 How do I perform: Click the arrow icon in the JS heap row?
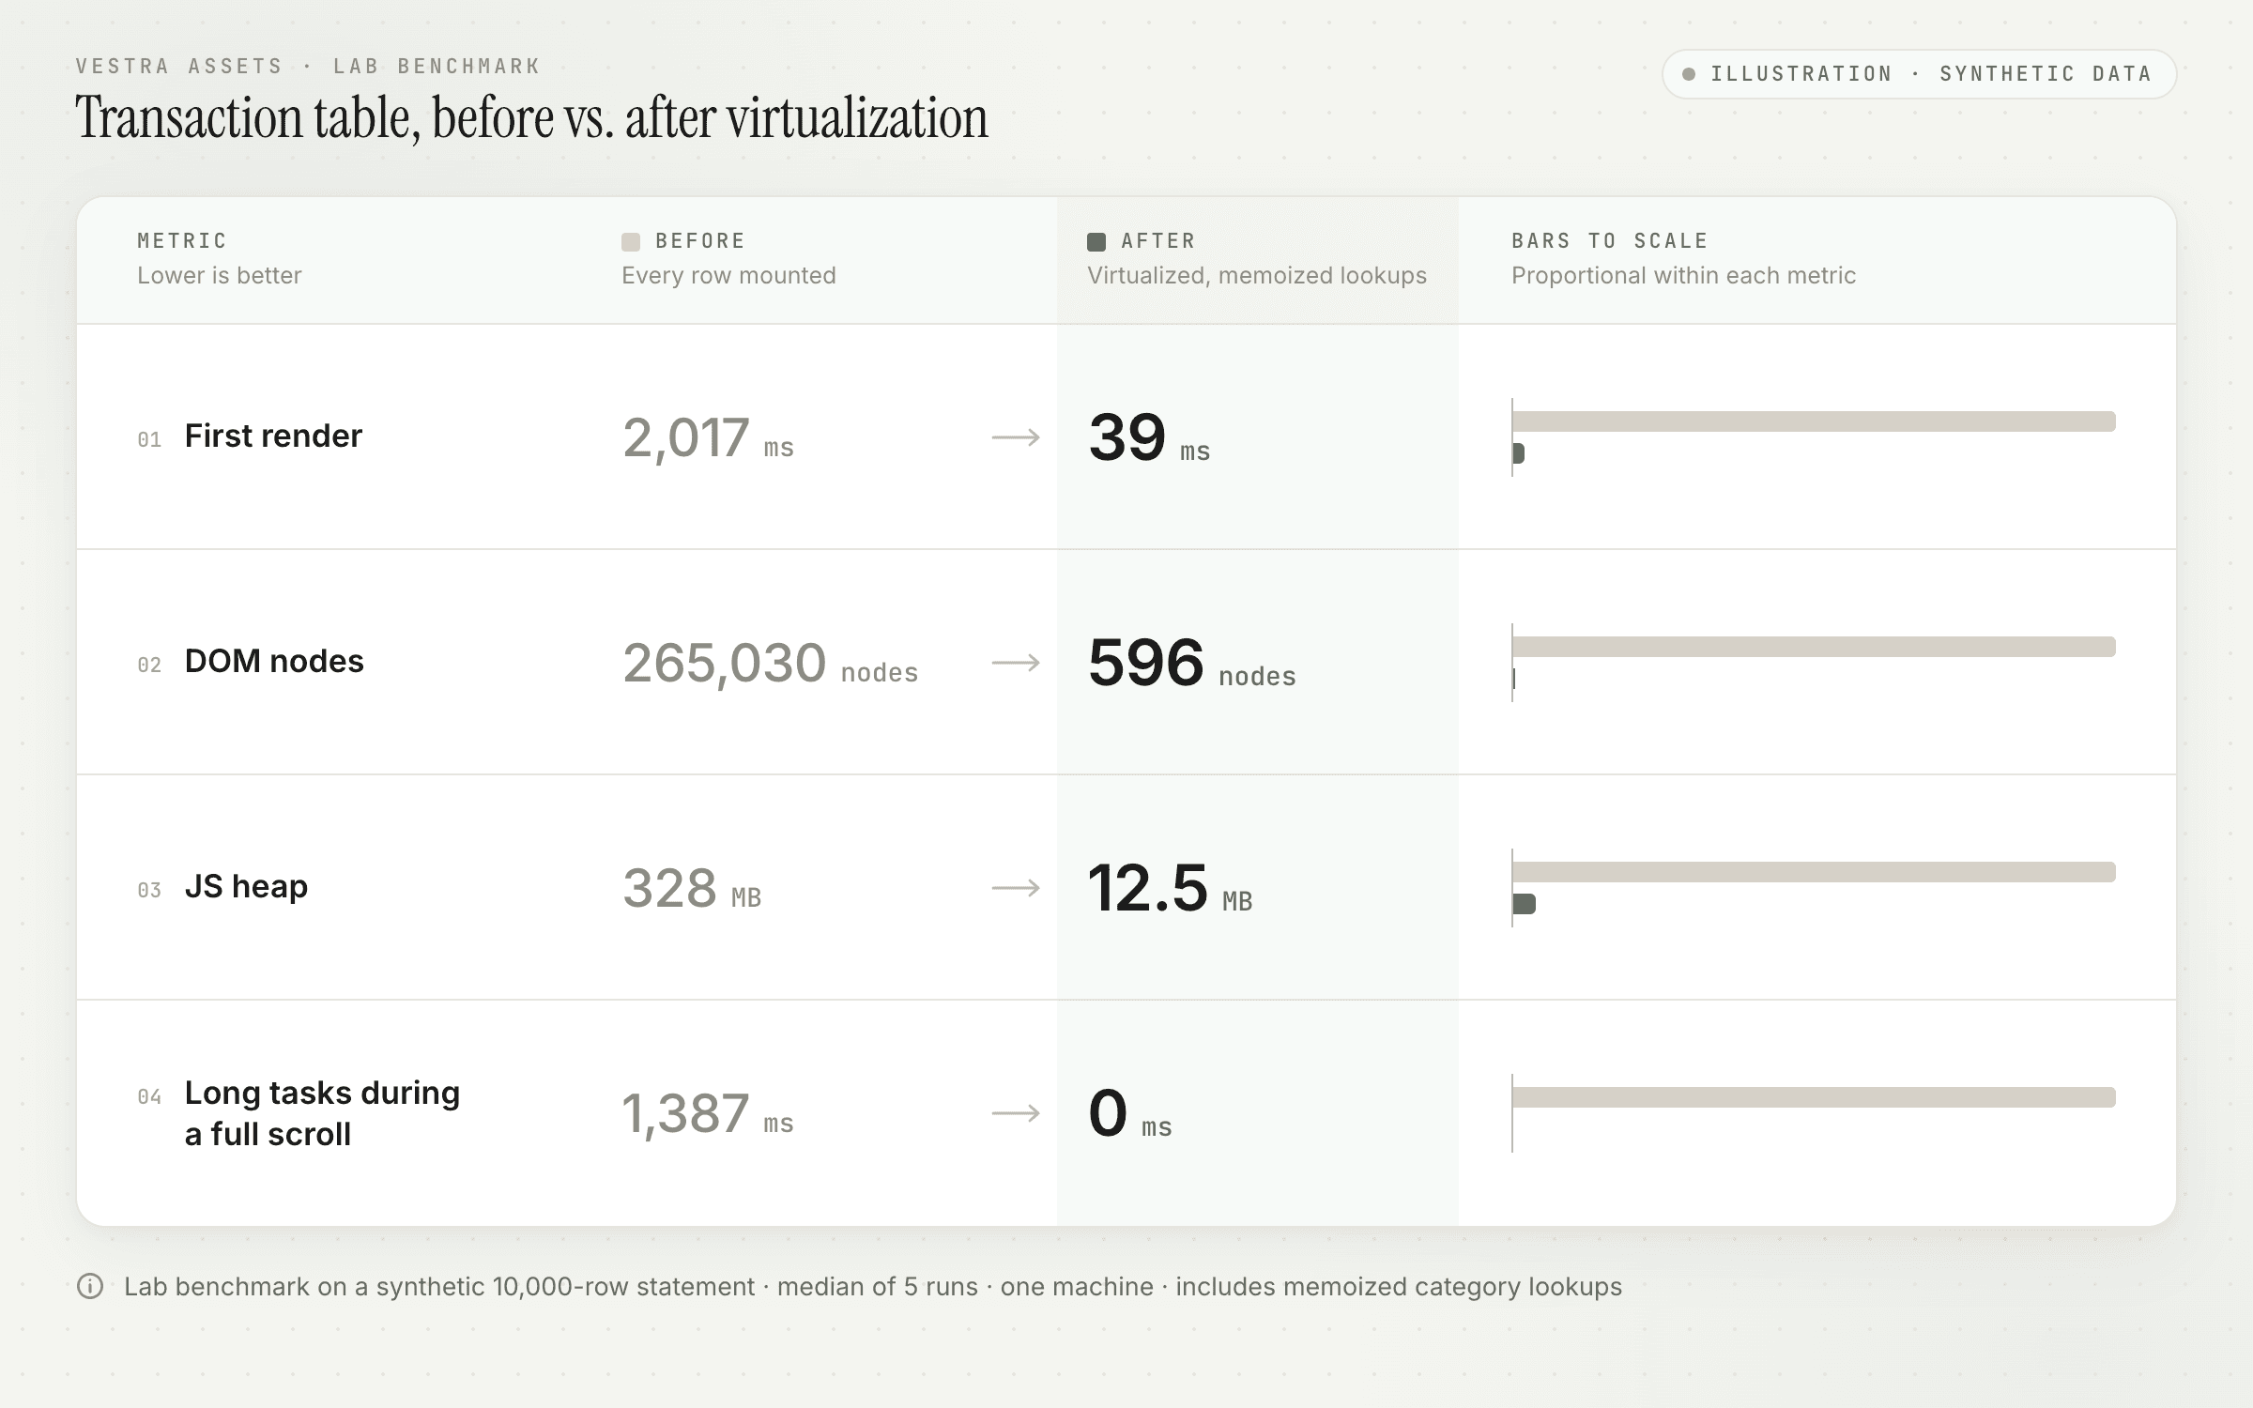click(1017, 888)
